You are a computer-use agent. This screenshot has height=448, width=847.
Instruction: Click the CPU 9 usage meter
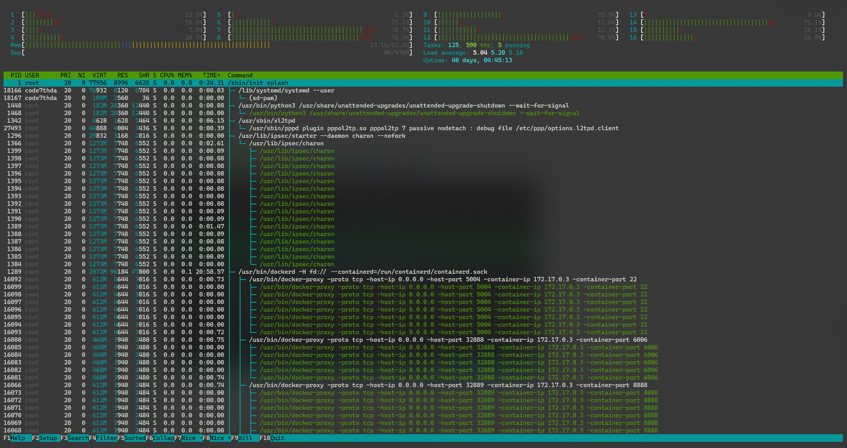coord(521,15)
